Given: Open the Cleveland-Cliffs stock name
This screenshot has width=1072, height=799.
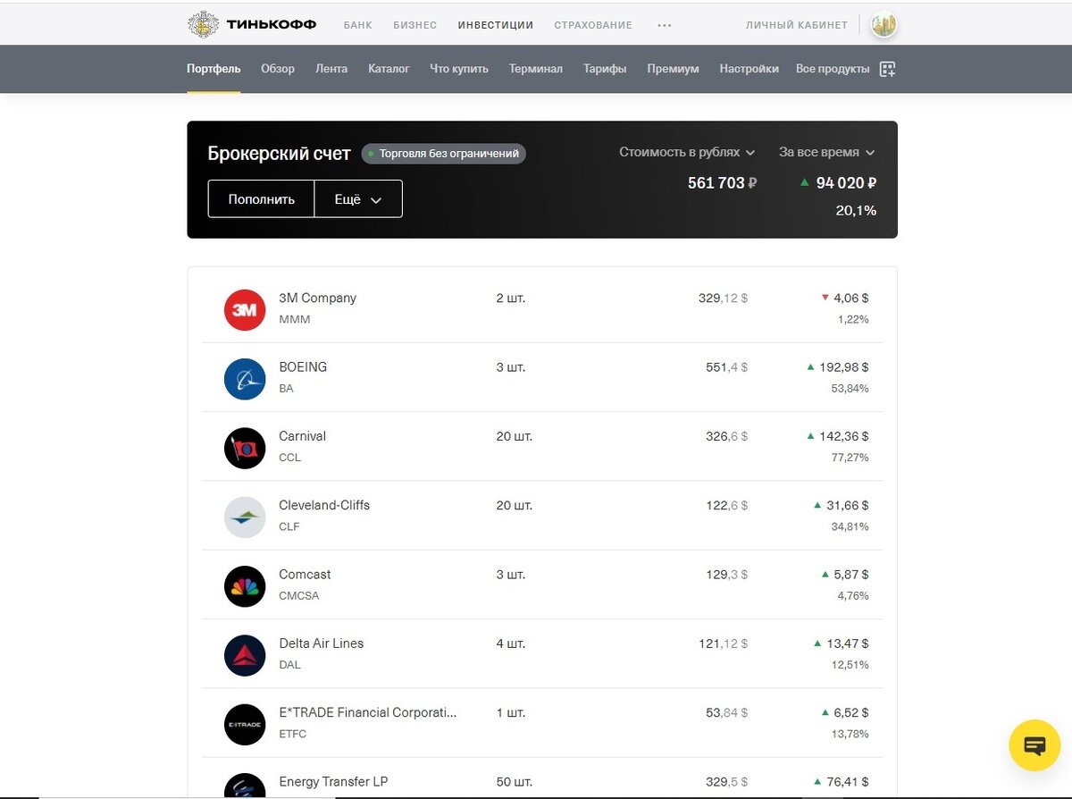Looking at the screenshot, I should [324, 505].
